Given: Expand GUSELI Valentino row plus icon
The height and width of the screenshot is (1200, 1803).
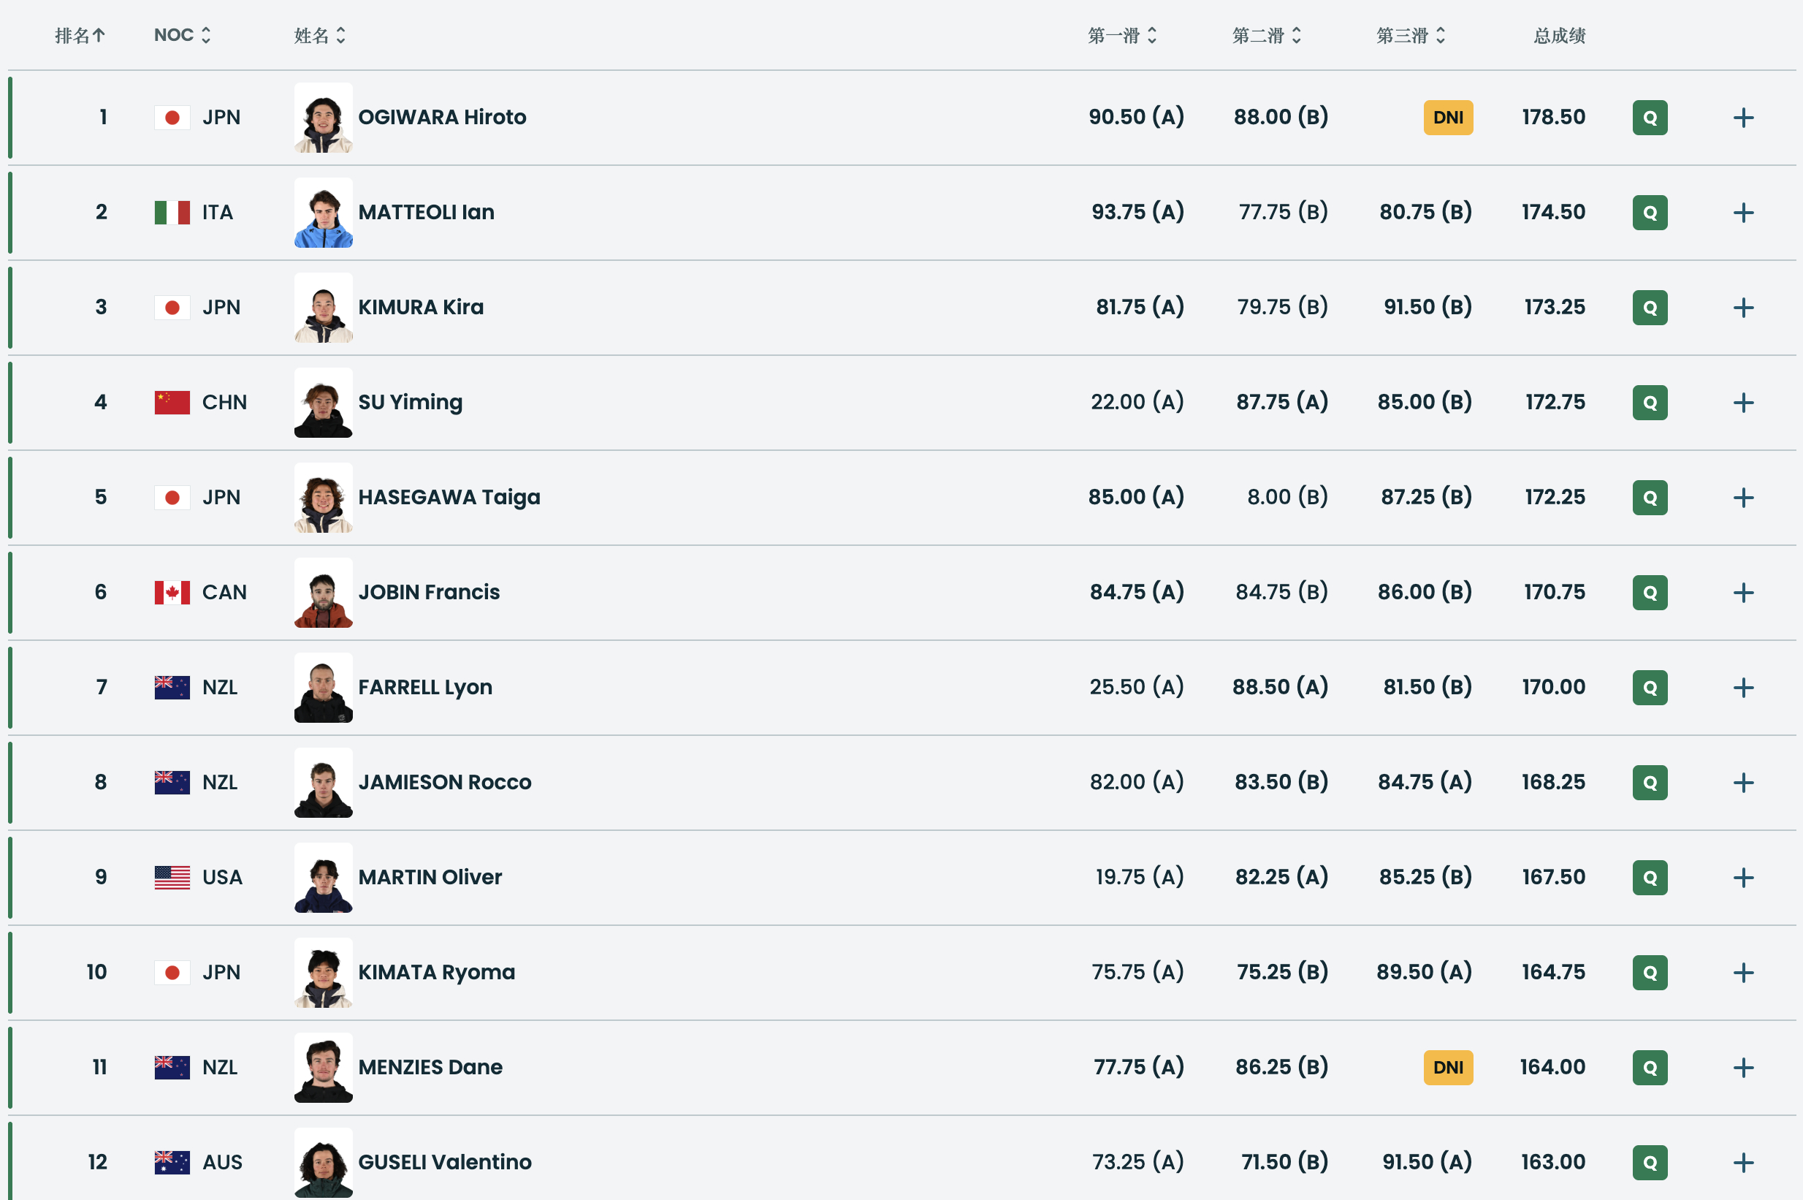Looking at the screenshot, I should 1742,1163.
